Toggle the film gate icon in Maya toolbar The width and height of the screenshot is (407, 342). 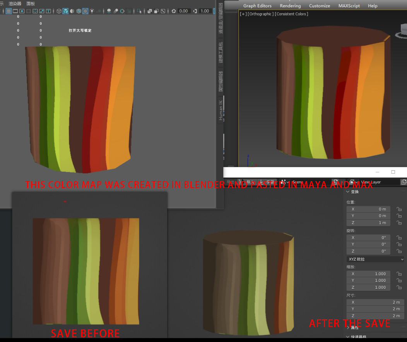[x=15, y=11]
